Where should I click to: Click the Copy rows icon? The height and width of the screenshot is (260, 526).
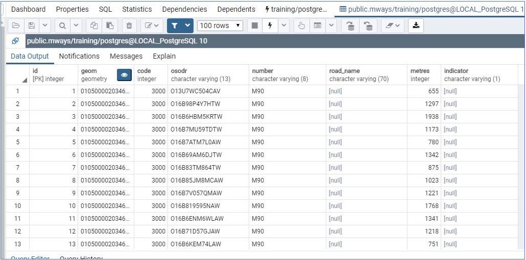(x=94, y=25)
